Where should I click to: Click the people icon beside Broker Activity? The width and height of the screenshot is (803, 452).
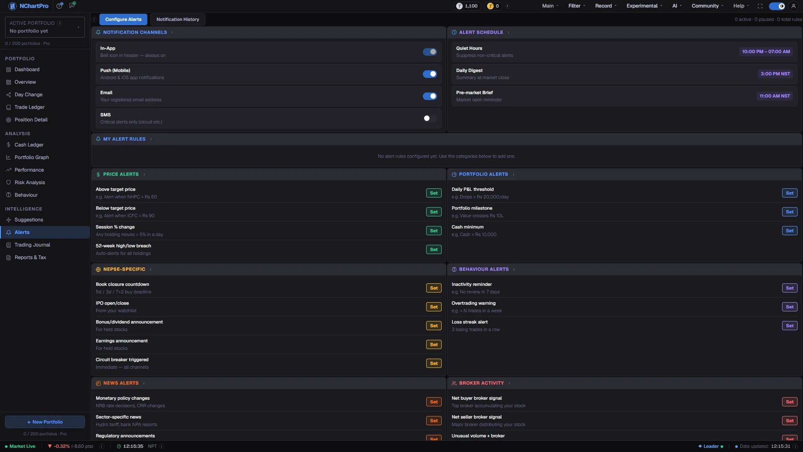[454, 383]
